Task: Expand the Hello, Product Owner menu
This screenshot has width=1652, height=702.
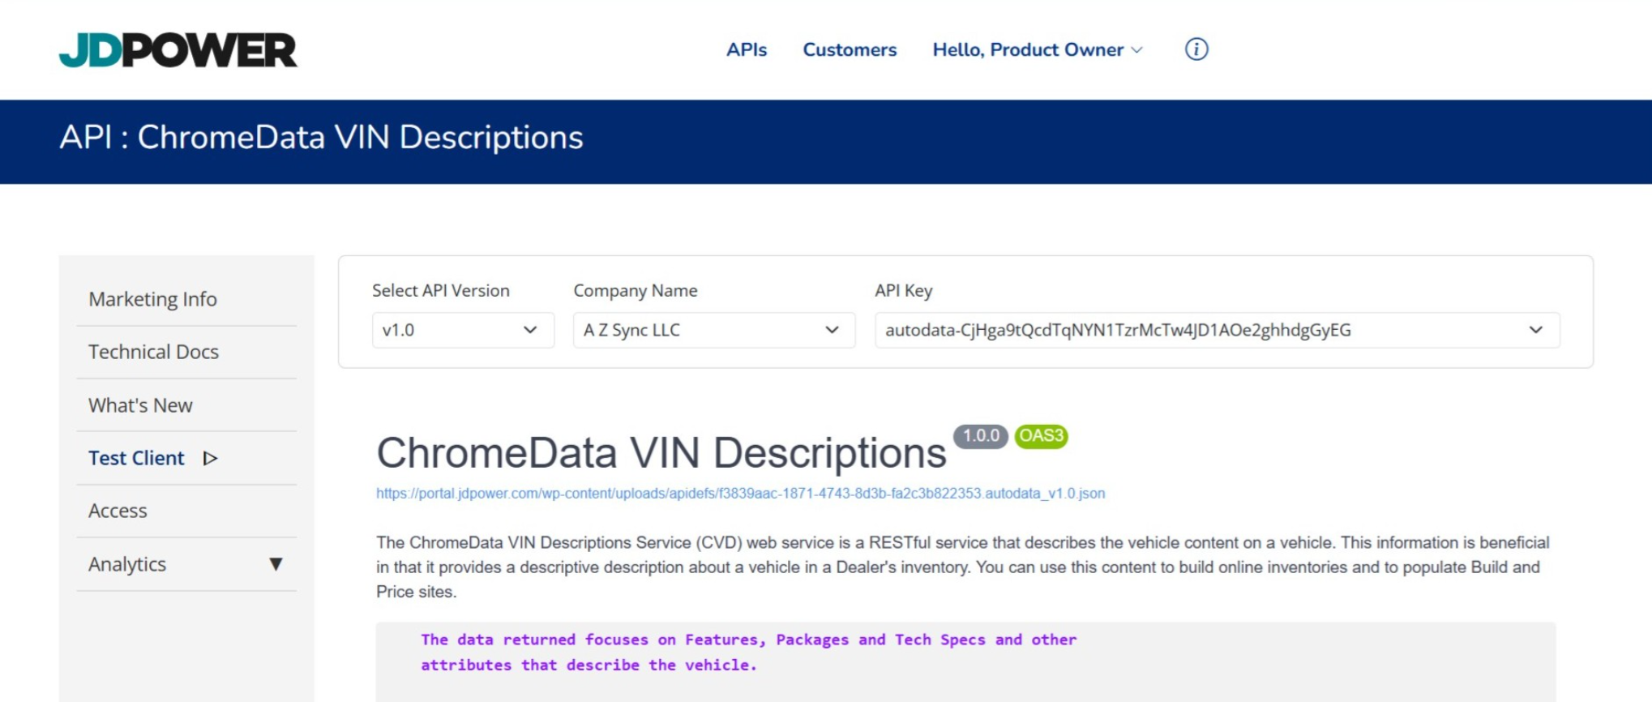Action: (1038, 50)
